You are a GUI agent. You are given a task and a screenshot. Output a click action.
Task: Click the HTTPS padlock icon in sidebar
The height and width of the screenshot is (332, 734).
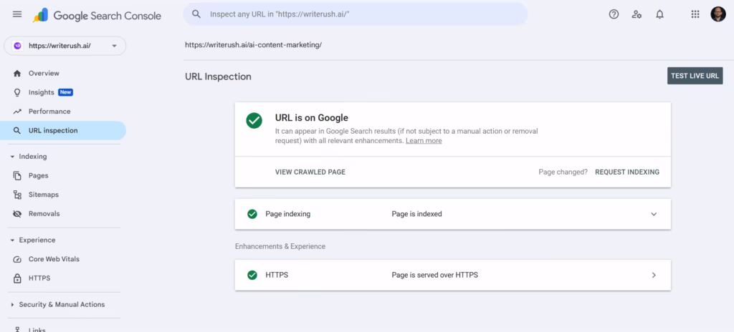[17, 278]
